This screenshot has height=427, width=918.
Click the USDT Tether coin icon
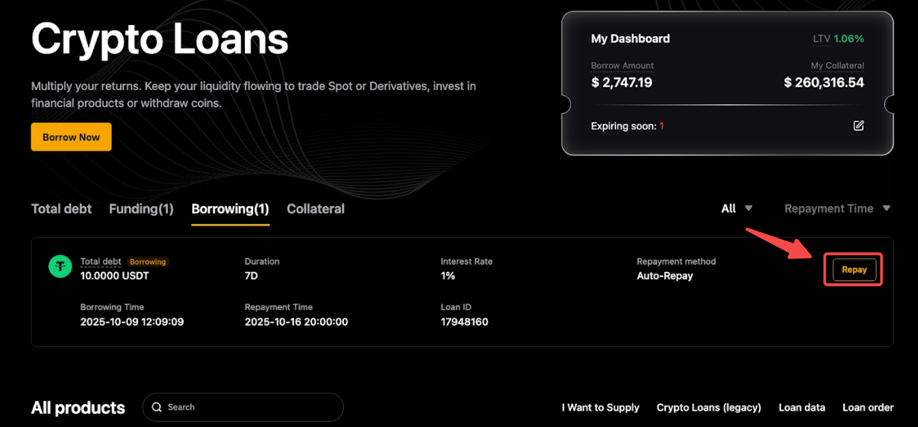[x=60, y=267]
